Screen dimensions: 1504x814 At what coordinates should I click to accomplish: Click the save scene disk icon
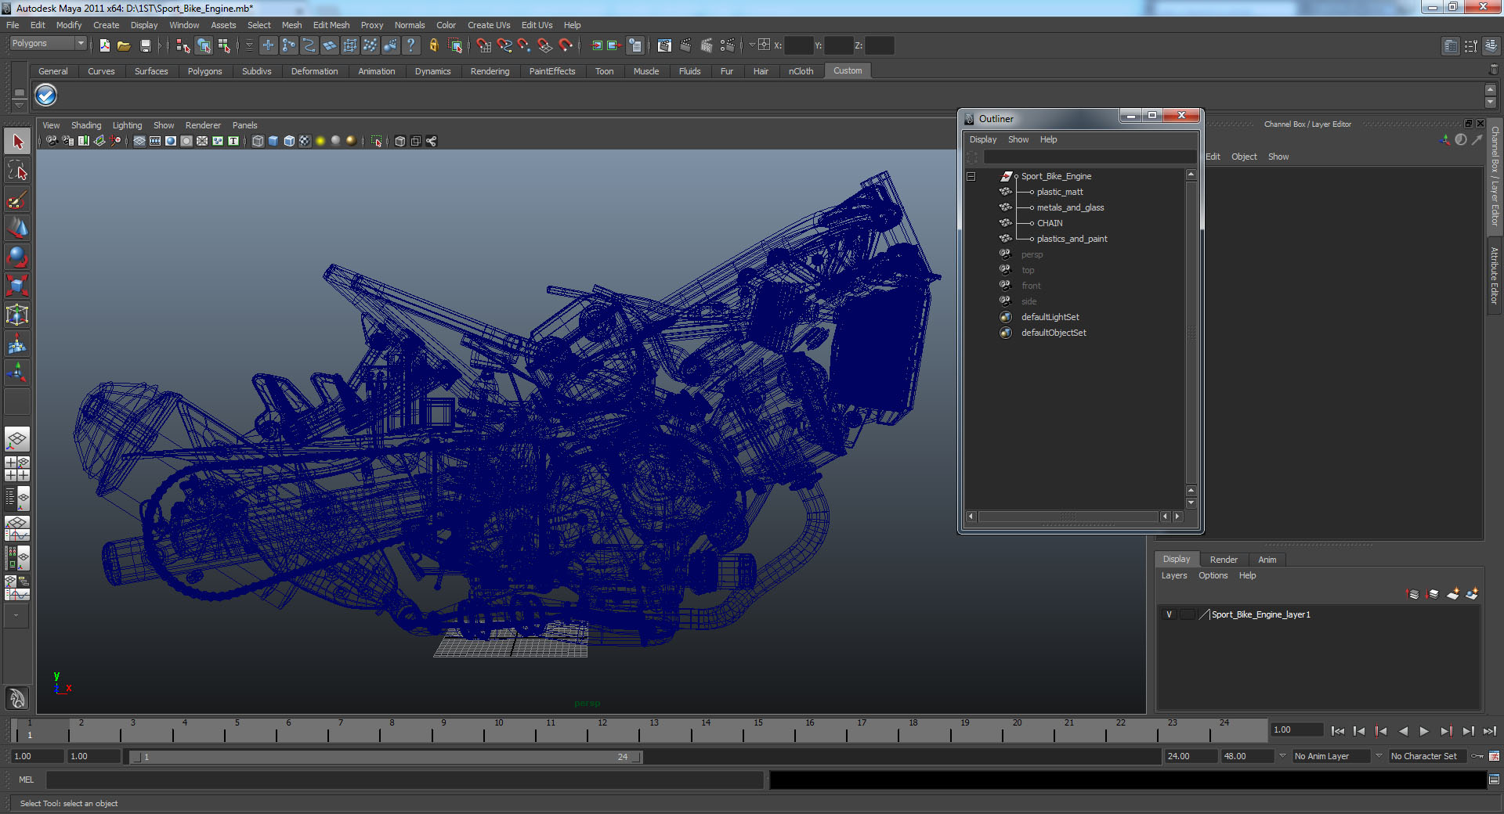145,45
